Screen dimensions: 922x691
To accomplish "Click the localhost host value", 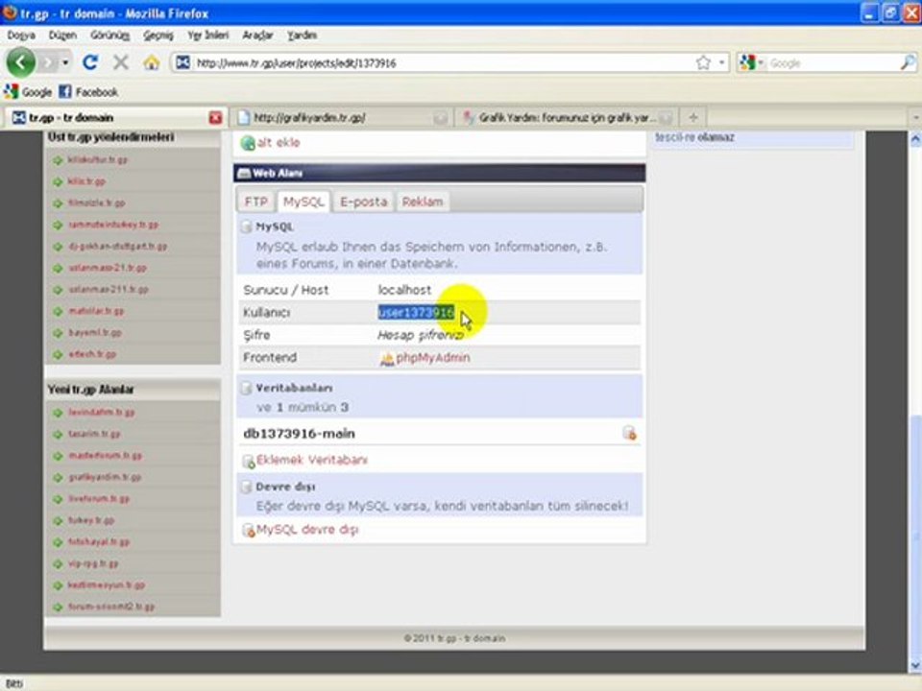I will pyautogui.click(x=404, y=290).
